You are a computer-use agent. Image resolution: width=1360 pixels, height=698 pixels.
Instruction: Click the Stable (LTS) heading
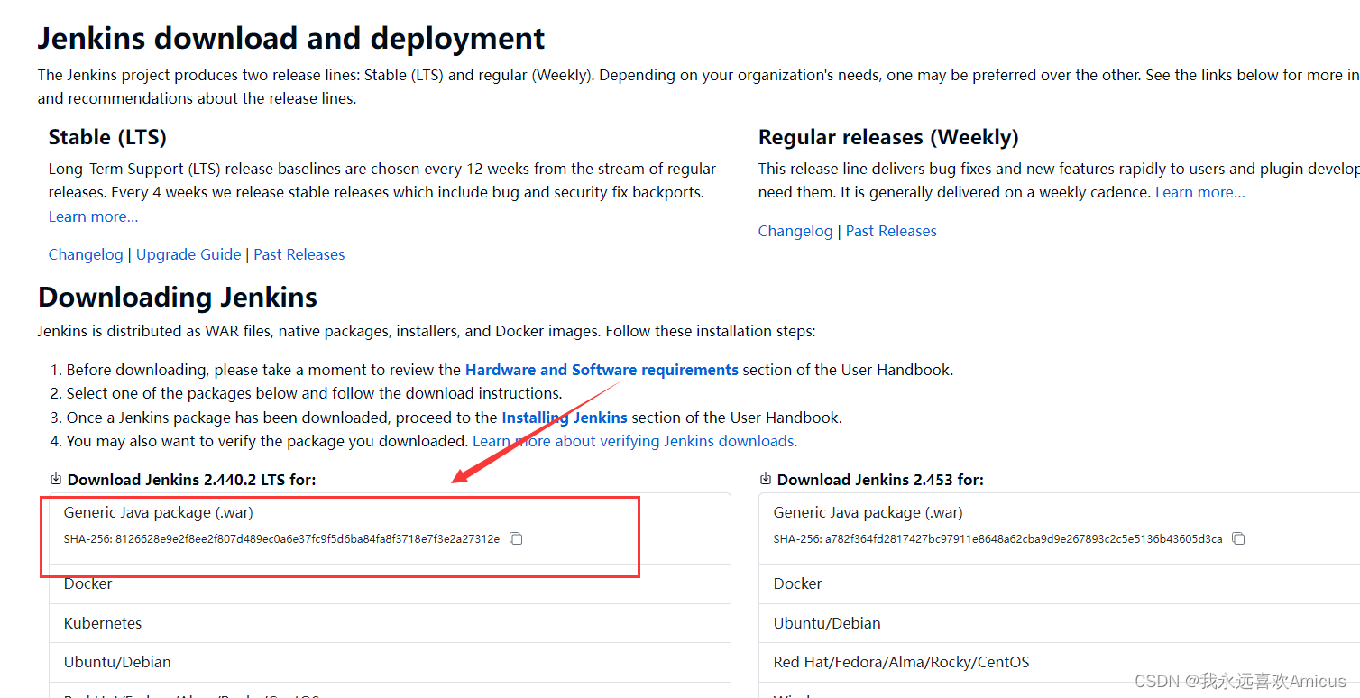coord(107,137)
